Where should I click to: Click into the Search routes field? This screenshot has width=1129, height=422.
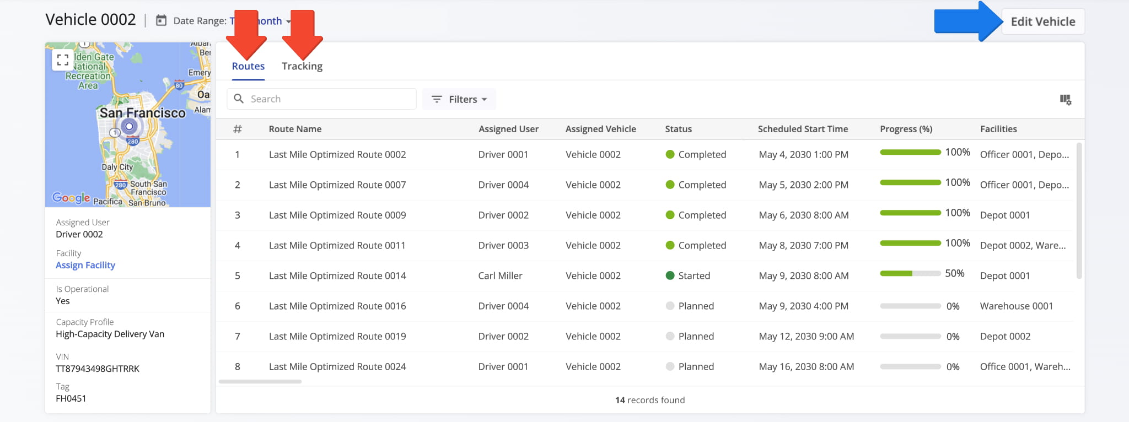pos(331,99)
